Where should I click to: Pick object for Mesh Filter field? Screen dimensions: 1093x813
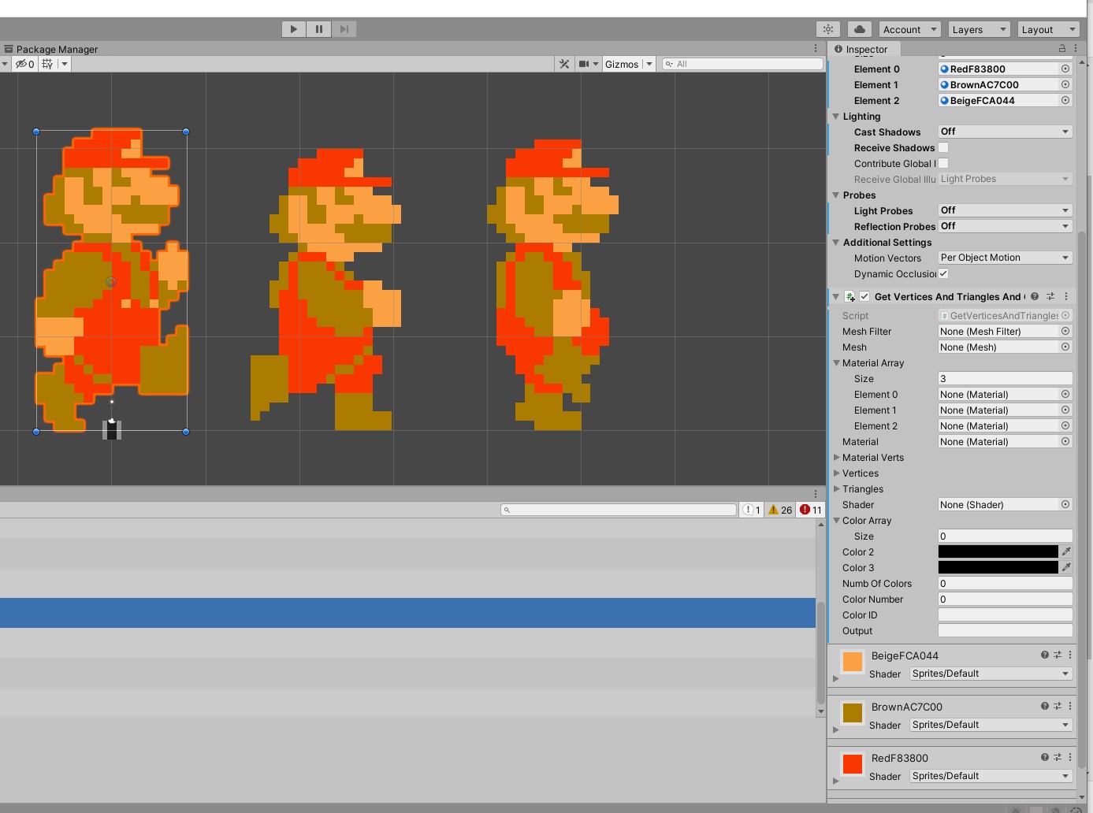tap(1065, 331)
